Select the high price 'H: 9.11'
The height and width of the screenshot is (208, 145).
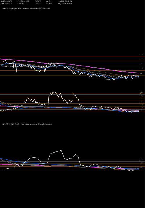click(49, 1)
